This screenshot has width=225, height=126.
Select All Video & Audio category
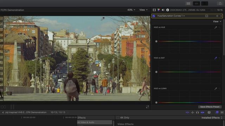[95, 122]
